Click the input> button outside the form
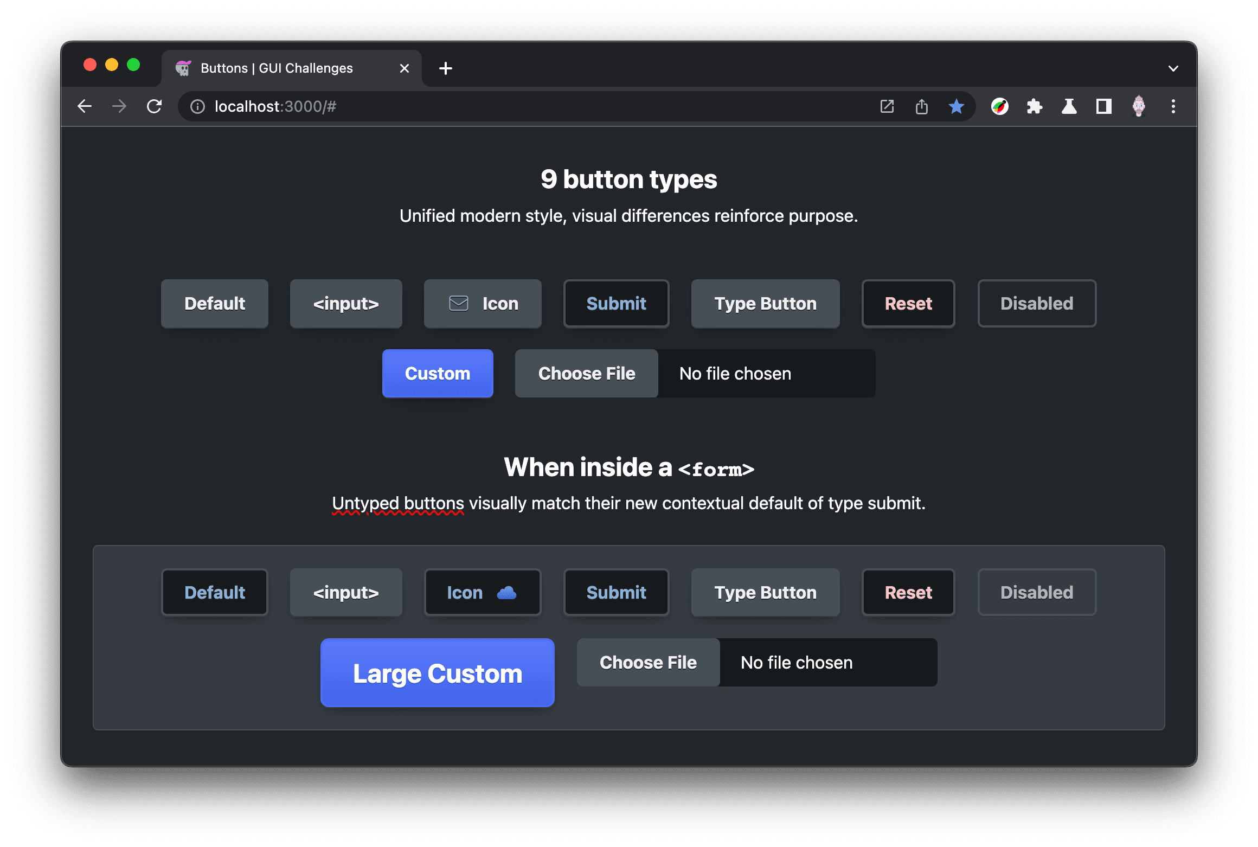The height and width of the screenshot is (847, 1258). [347, 304]
